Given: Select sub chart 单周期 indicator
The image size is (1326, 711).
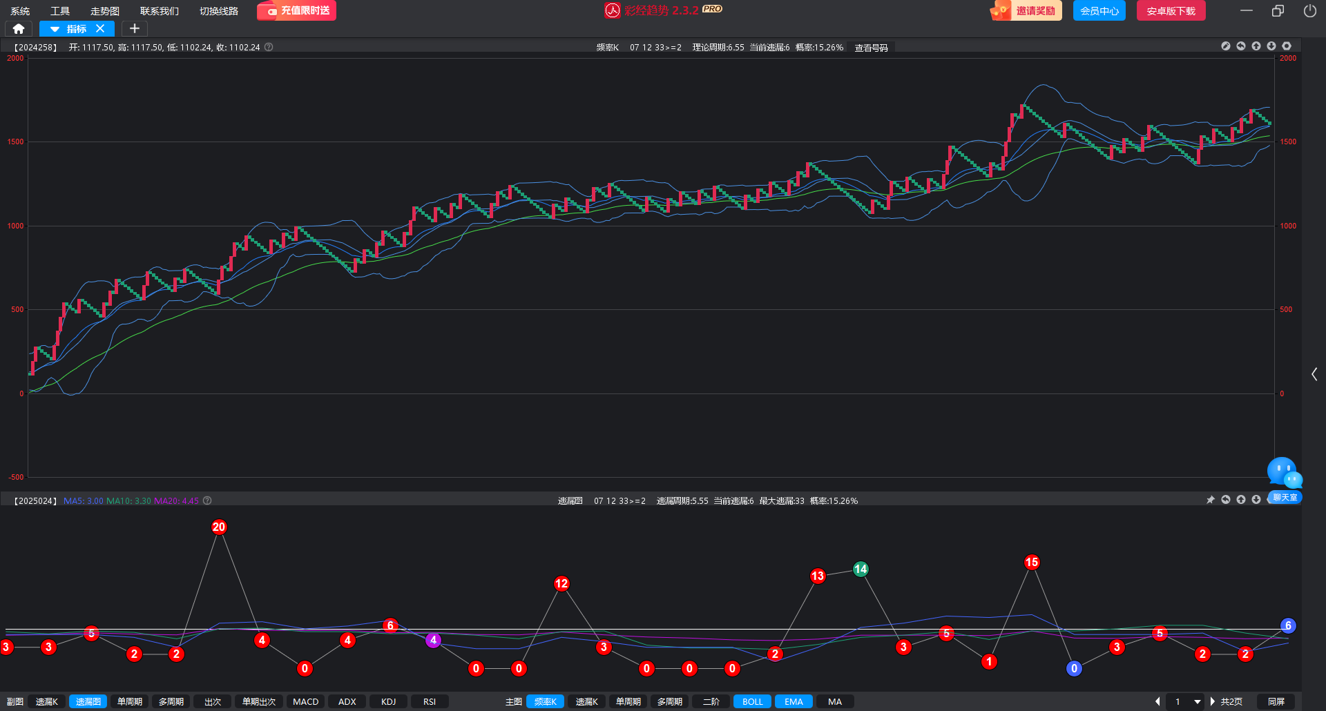Looking at the screenshot, I should click(130, 701).
